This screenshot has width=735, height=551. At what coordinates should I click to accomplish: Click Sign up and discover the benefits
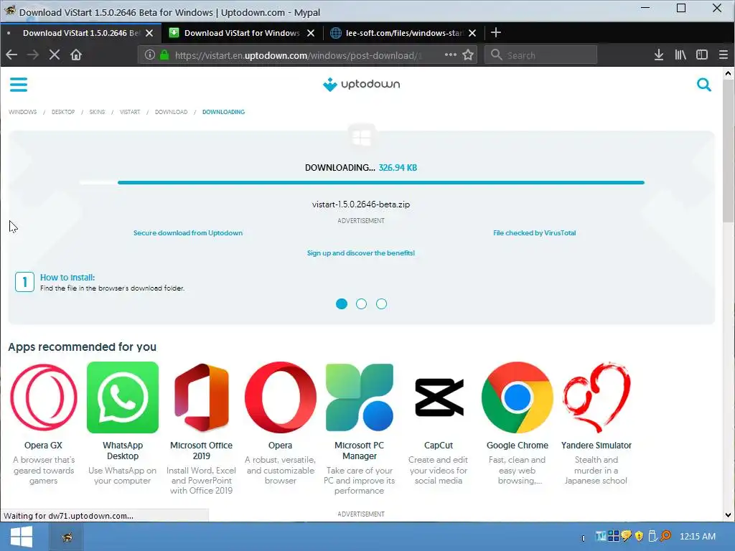tap(361, 253)
